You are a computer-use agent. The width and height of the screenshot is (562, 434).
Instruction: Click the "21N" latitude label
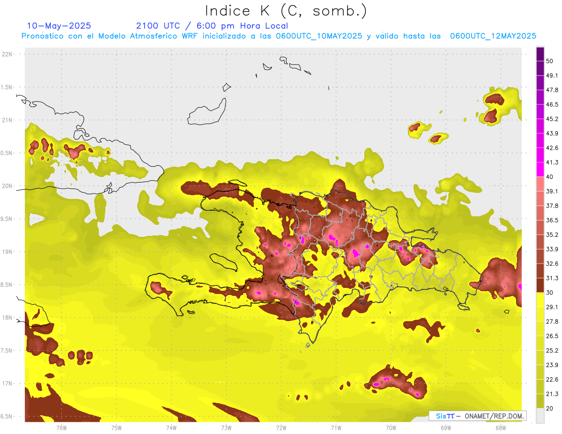coord(7,120)
